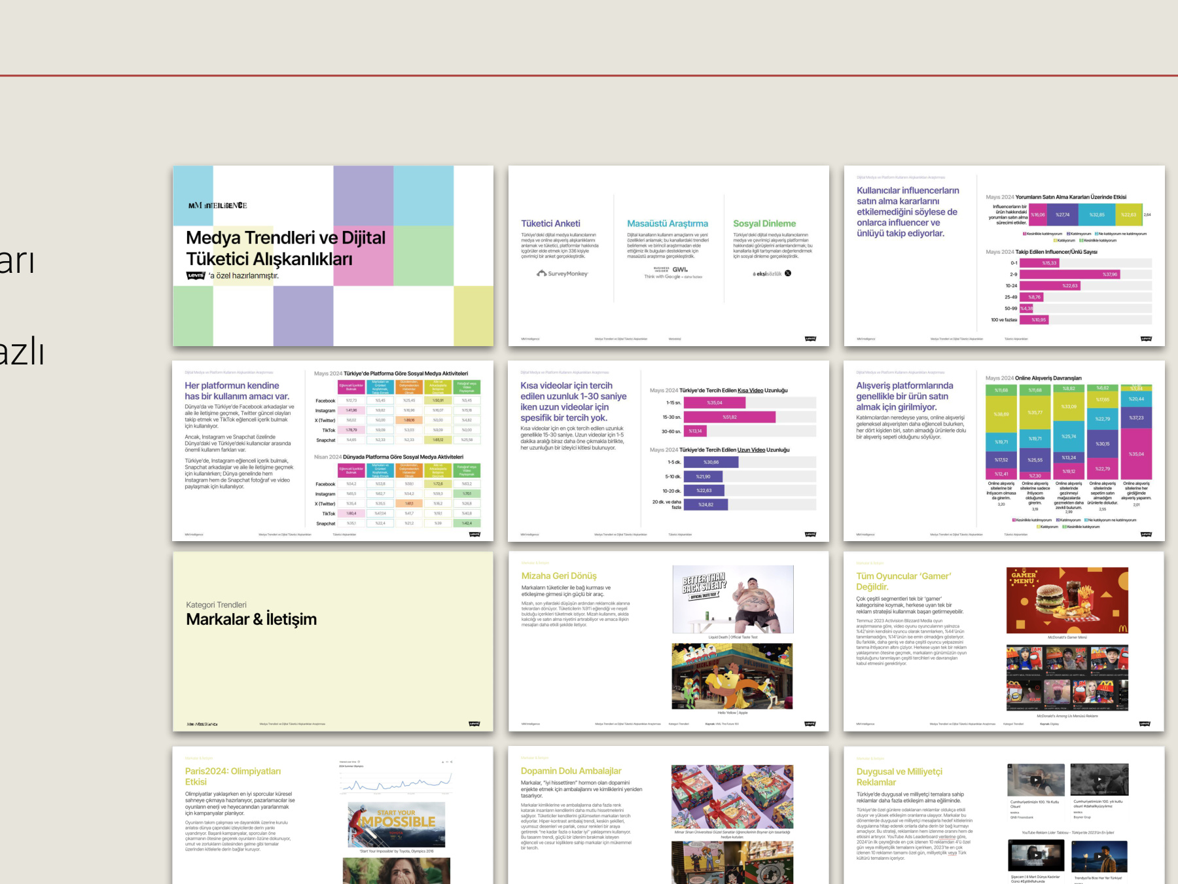1178x884 pixels.
Task: Click the 'Start Your Impossible' Toyota image
Action: click(396, 824)
